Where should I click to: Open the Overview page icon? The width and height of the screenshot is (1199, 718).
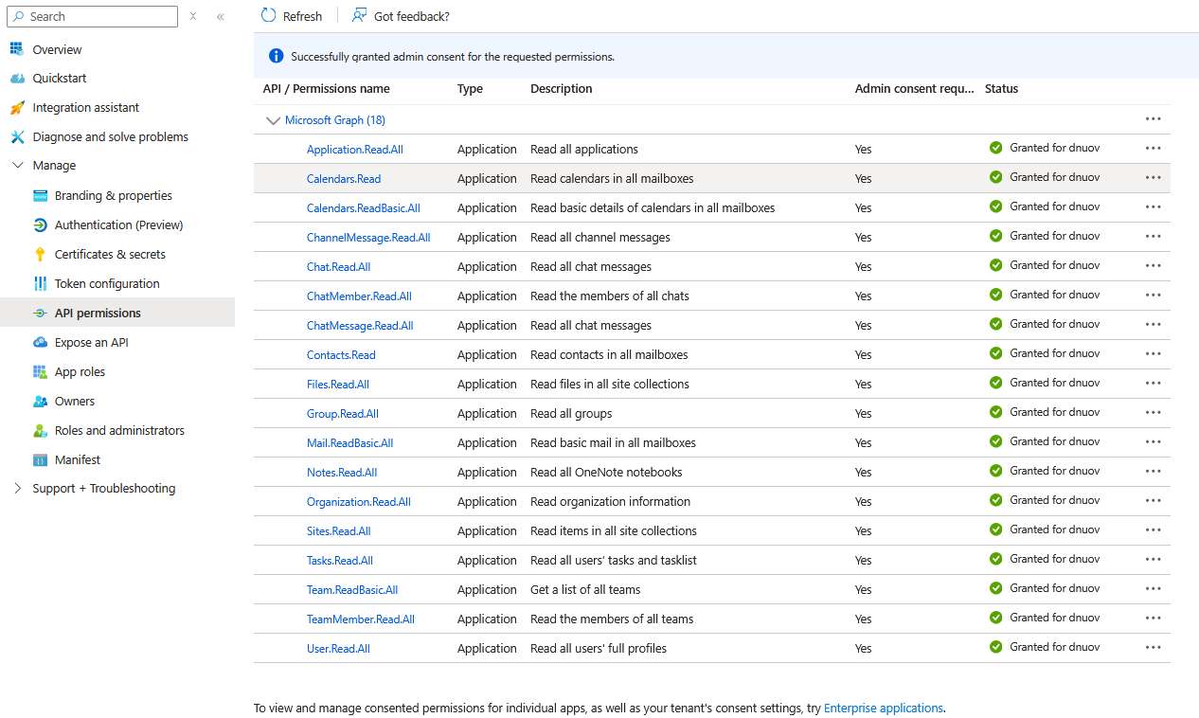pyautogui.click(x=17, y=49)
